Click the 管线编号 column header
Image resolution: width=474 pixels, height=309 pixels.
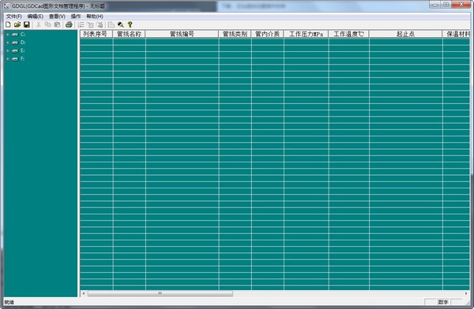point(182,34)
